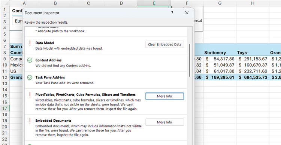281x145 pixels.
Task: Select column C header
Action: click(x=88, y=3)
